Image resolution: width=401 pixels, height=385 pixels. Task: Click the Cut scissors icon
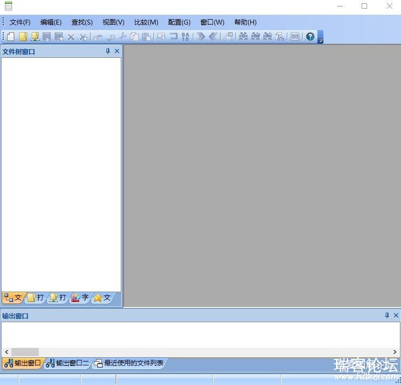point(123,37)
